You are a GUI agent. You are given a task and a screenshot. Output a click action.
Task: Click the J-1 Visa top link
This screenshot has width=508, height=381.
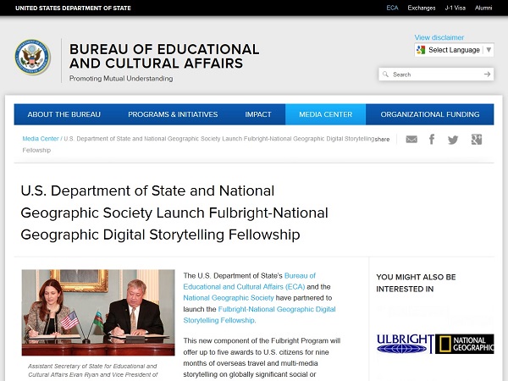click(x=456, y=8)
